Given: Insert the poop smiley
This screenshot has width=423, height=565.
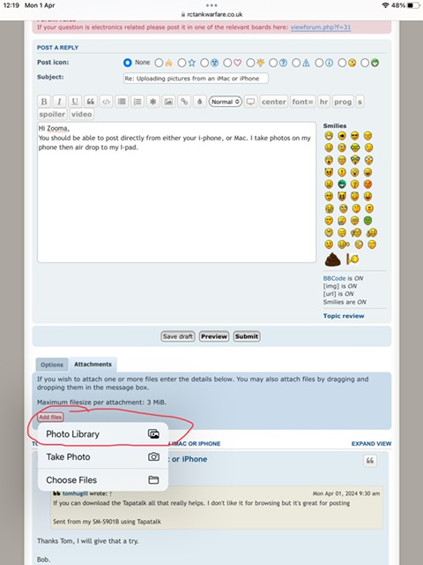Looking at the screenshot, I should coord(332,259).
